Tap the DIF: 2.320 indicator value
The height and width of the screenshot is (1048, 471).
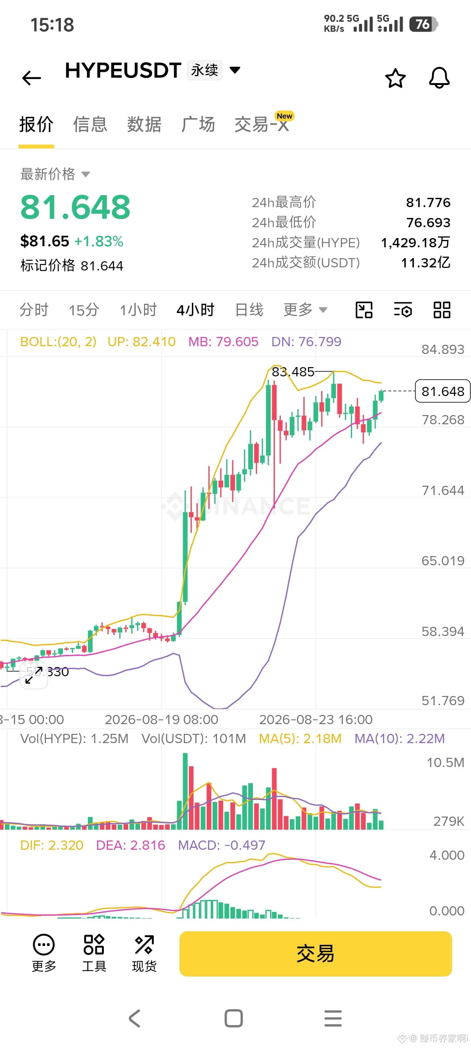(x=52, y=846)
